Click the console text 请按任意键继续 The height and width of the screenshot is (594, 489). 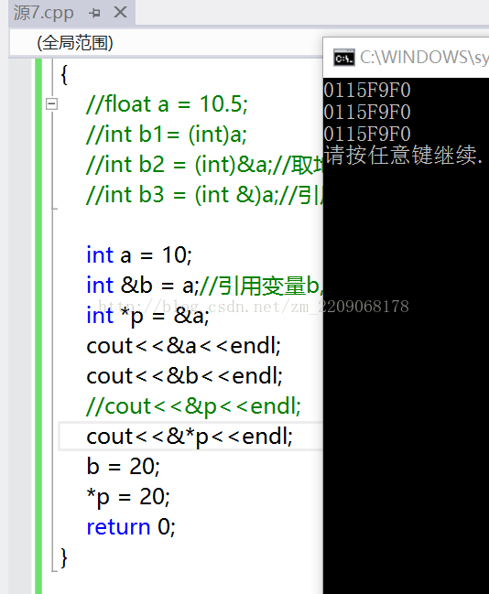[404, 155]
